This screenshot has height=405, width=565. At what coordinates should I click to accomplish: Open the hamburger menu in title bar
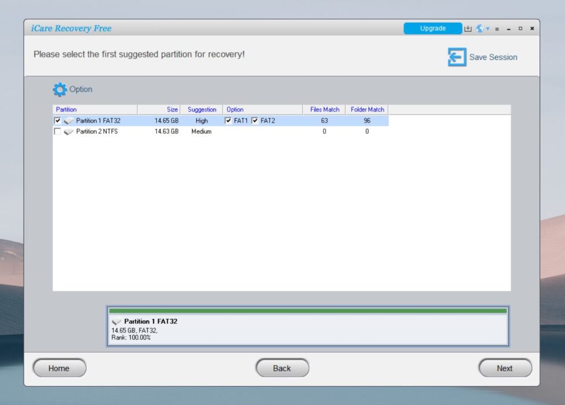click(497, 29)
